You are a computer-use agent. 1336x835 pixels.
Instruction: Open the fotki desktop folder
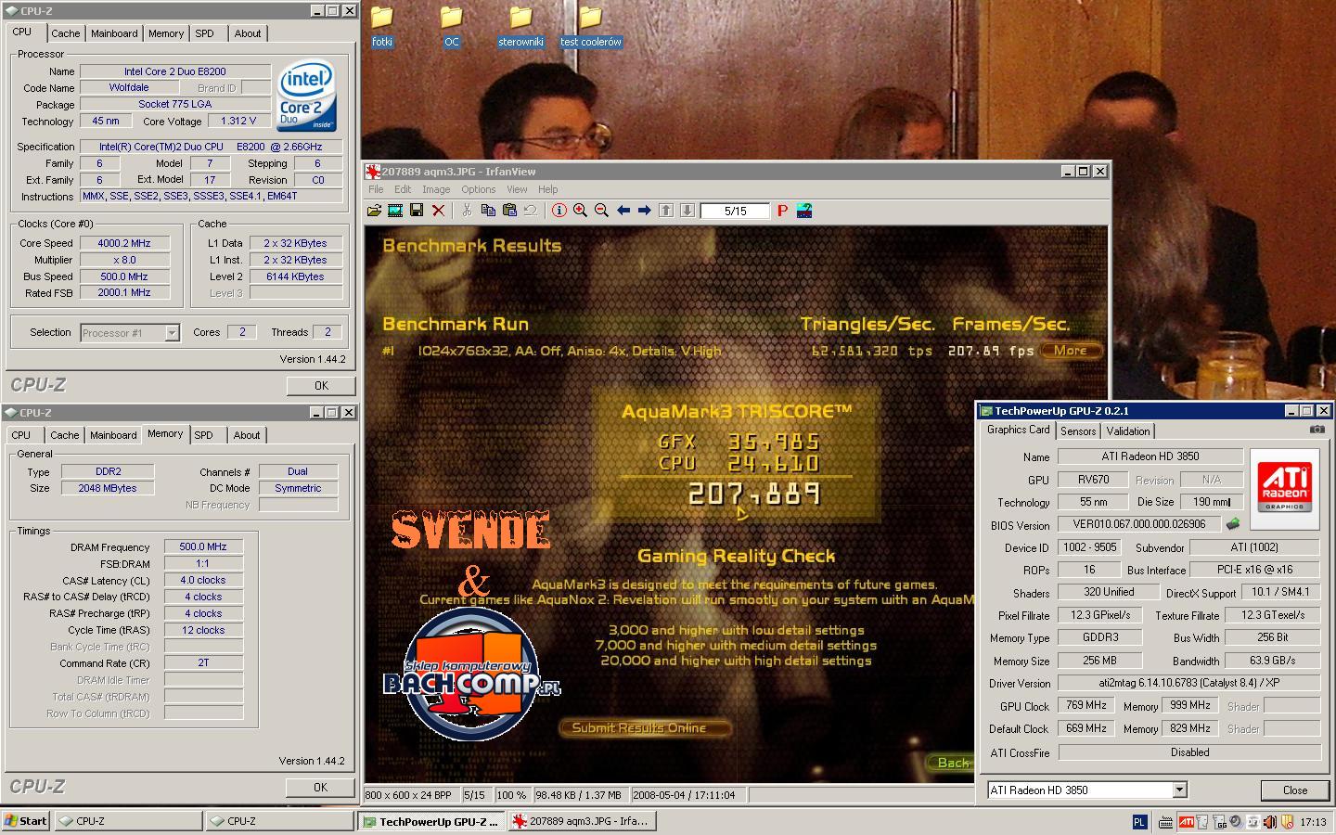pos(382,27)
